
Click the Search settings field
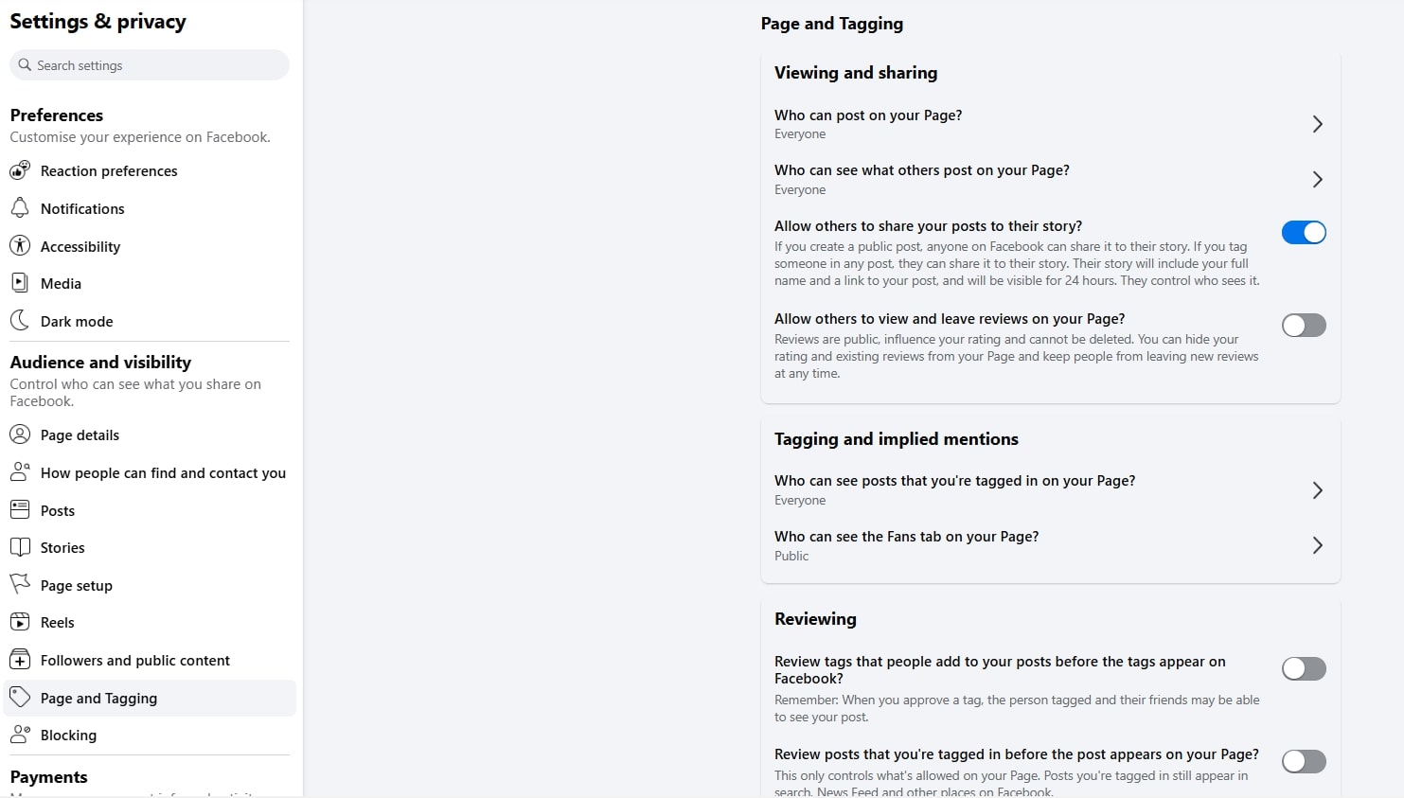coord(149,64)
